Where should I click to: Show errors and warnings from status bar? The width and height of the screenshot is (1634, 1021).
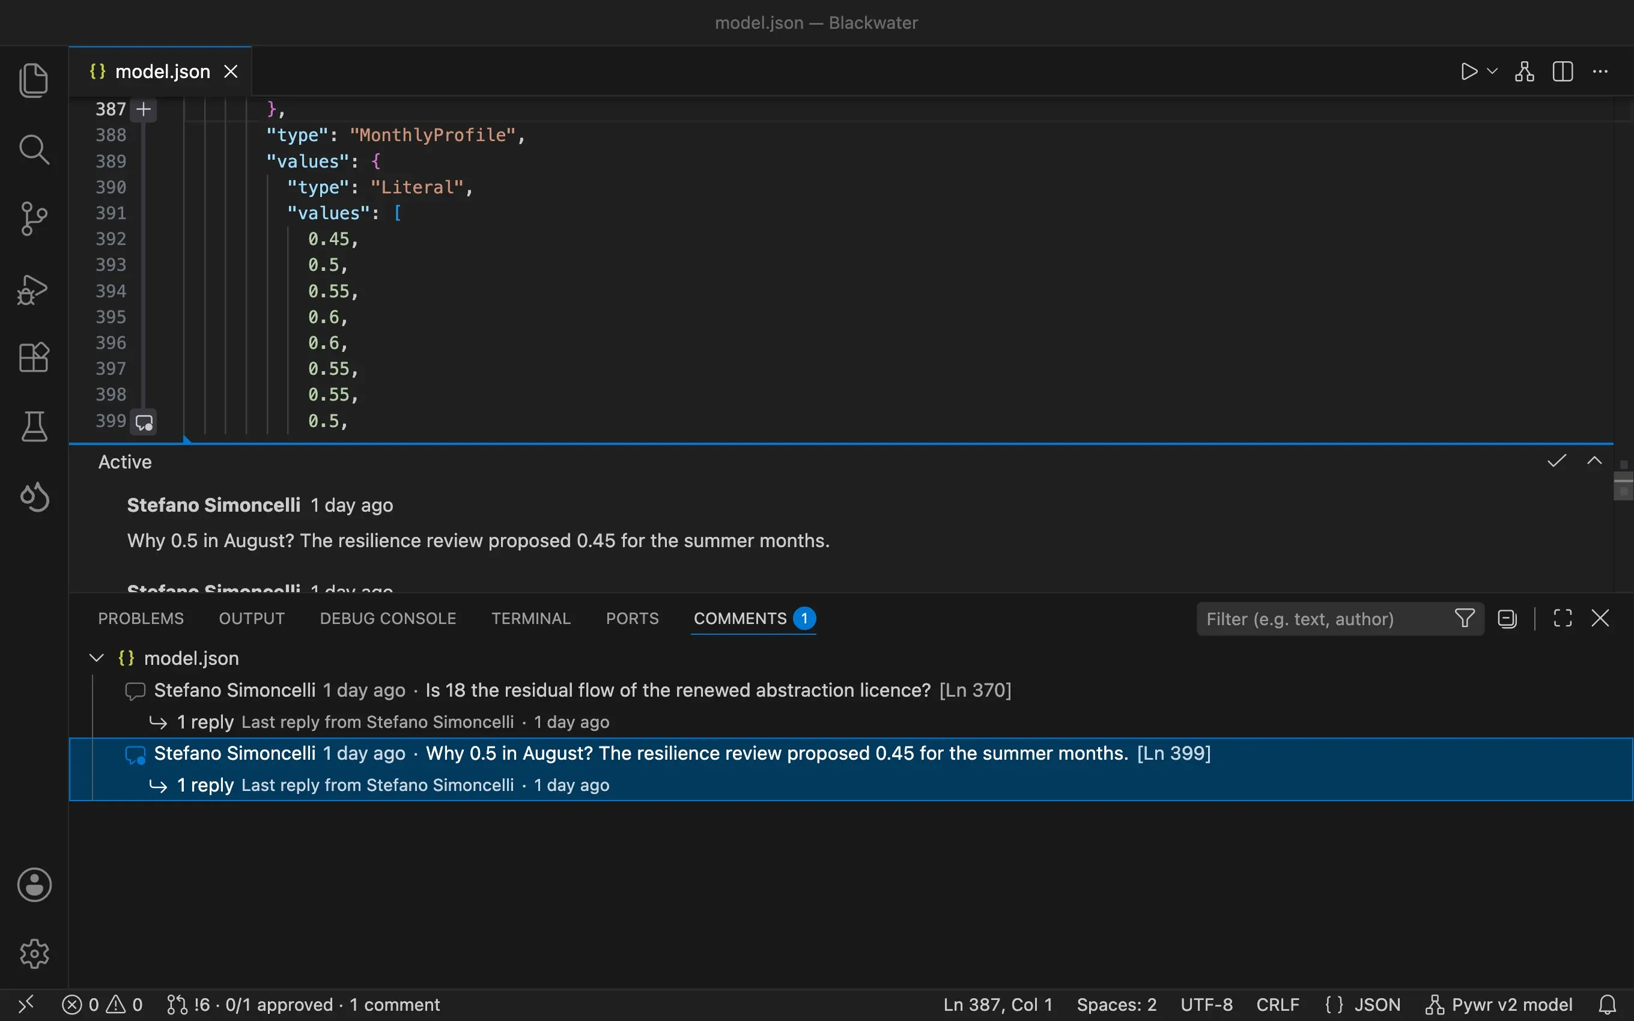[102, 1005]
